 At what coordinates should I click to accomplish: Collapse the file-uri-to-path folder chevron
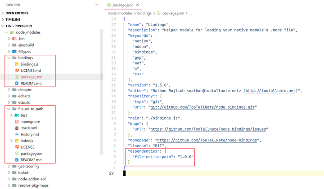pyautogui.click(x=9, y=109)
